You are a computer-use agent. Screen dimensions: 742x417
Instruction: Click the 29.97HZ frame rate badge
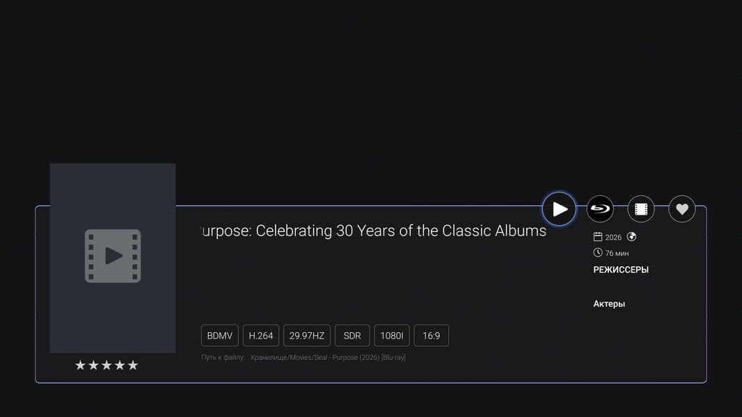(x=307, y=336)
